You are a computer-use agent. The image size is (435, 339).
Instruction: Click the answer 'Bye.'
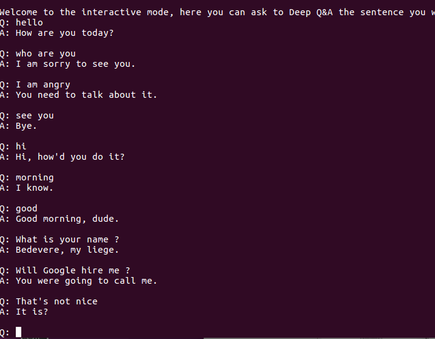(x=26, y=126)
